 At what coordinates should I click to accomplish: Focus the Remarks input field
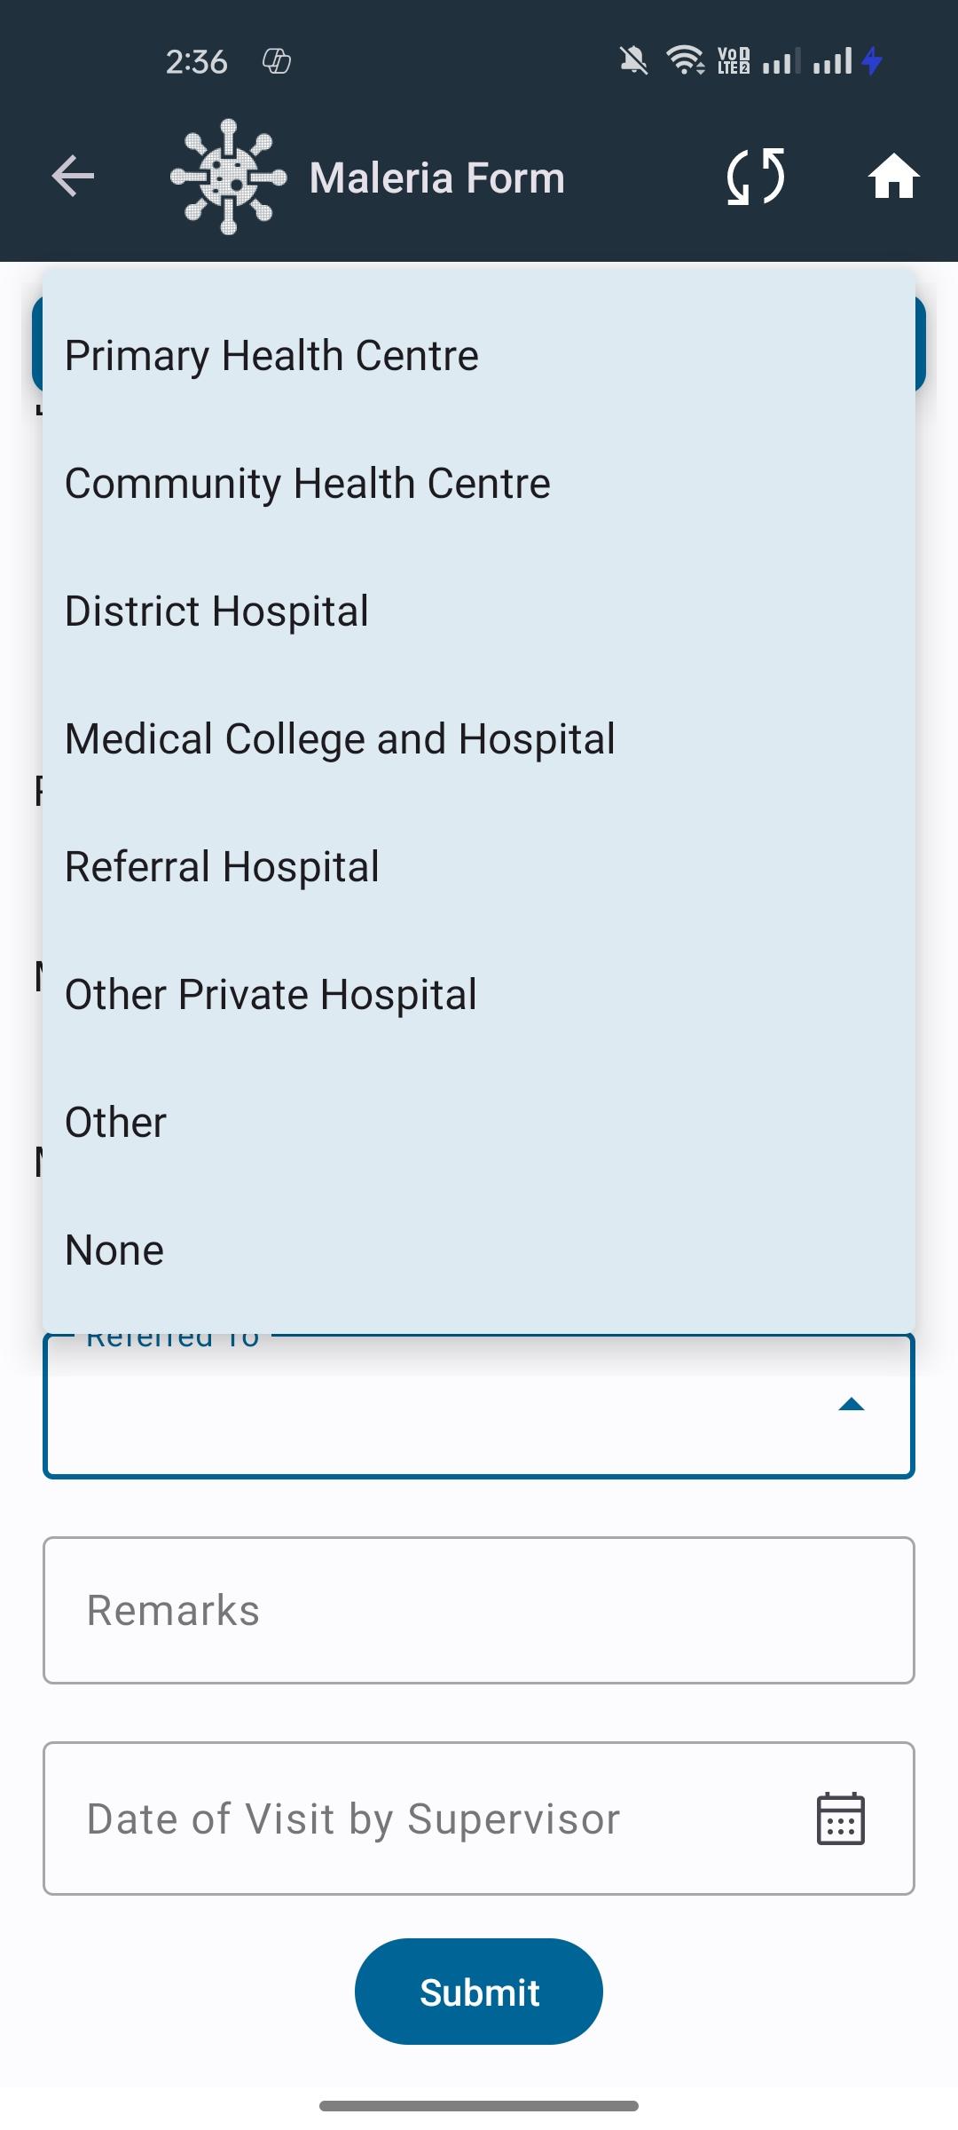pyautogui.click(x=479, y=1610)
